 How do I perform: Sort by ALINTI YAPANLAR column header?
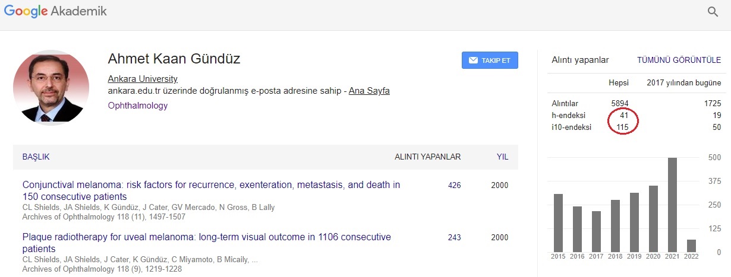[x=428, y=157]
